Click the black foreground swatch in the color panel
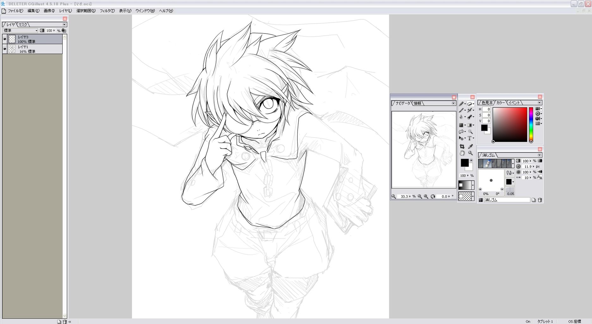Image resolution: width=592 pixels, height=324 pixels. click(x=484, y=128)
